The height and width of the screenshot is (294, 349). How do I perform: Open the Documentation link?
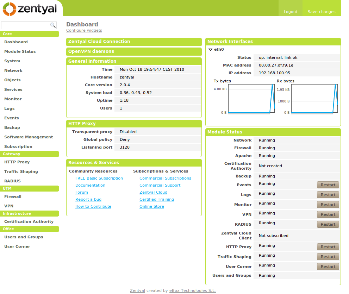[x=90, y=186]
